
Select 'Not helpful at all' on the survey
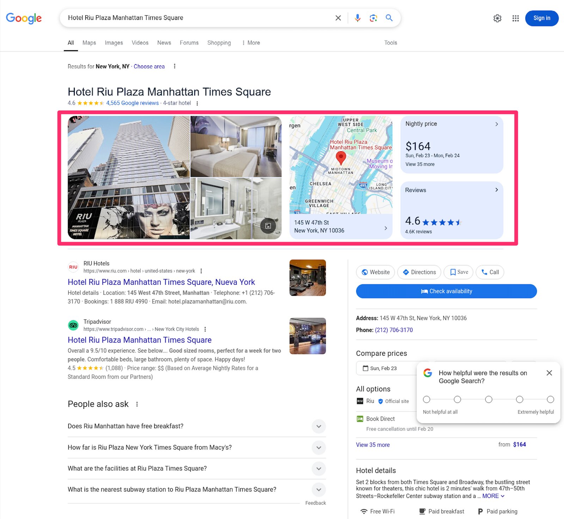coord(427,399)
